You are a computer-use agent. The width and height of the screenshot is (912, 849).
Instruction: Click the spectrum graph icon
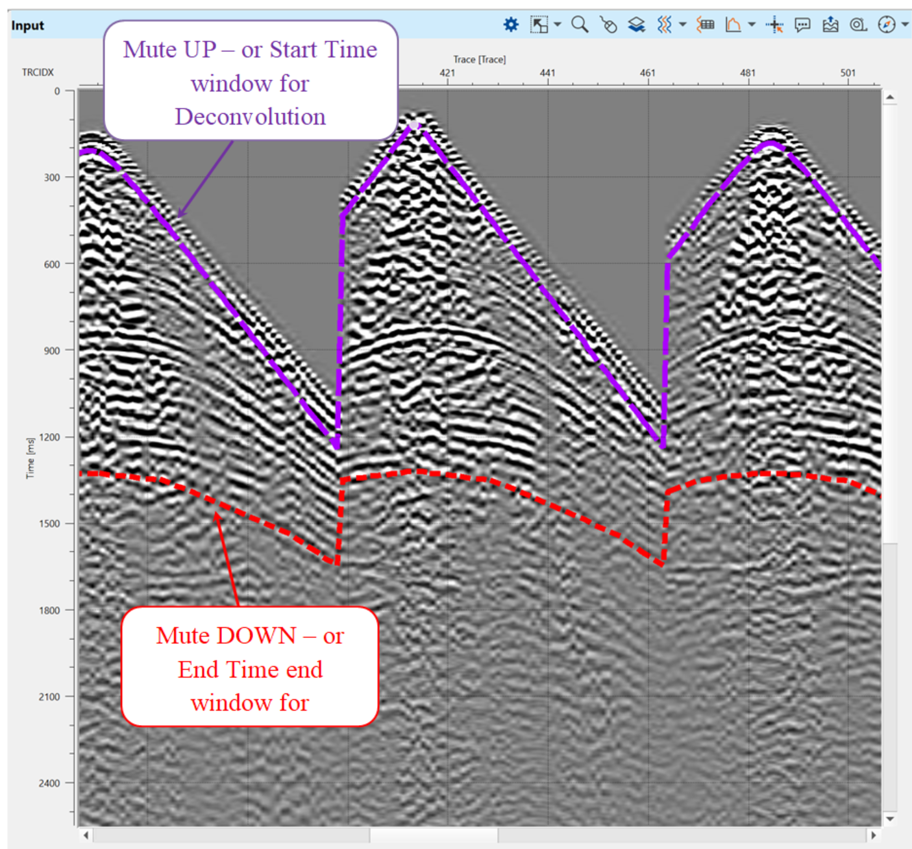pyautogui.click(x=733, y=25)
